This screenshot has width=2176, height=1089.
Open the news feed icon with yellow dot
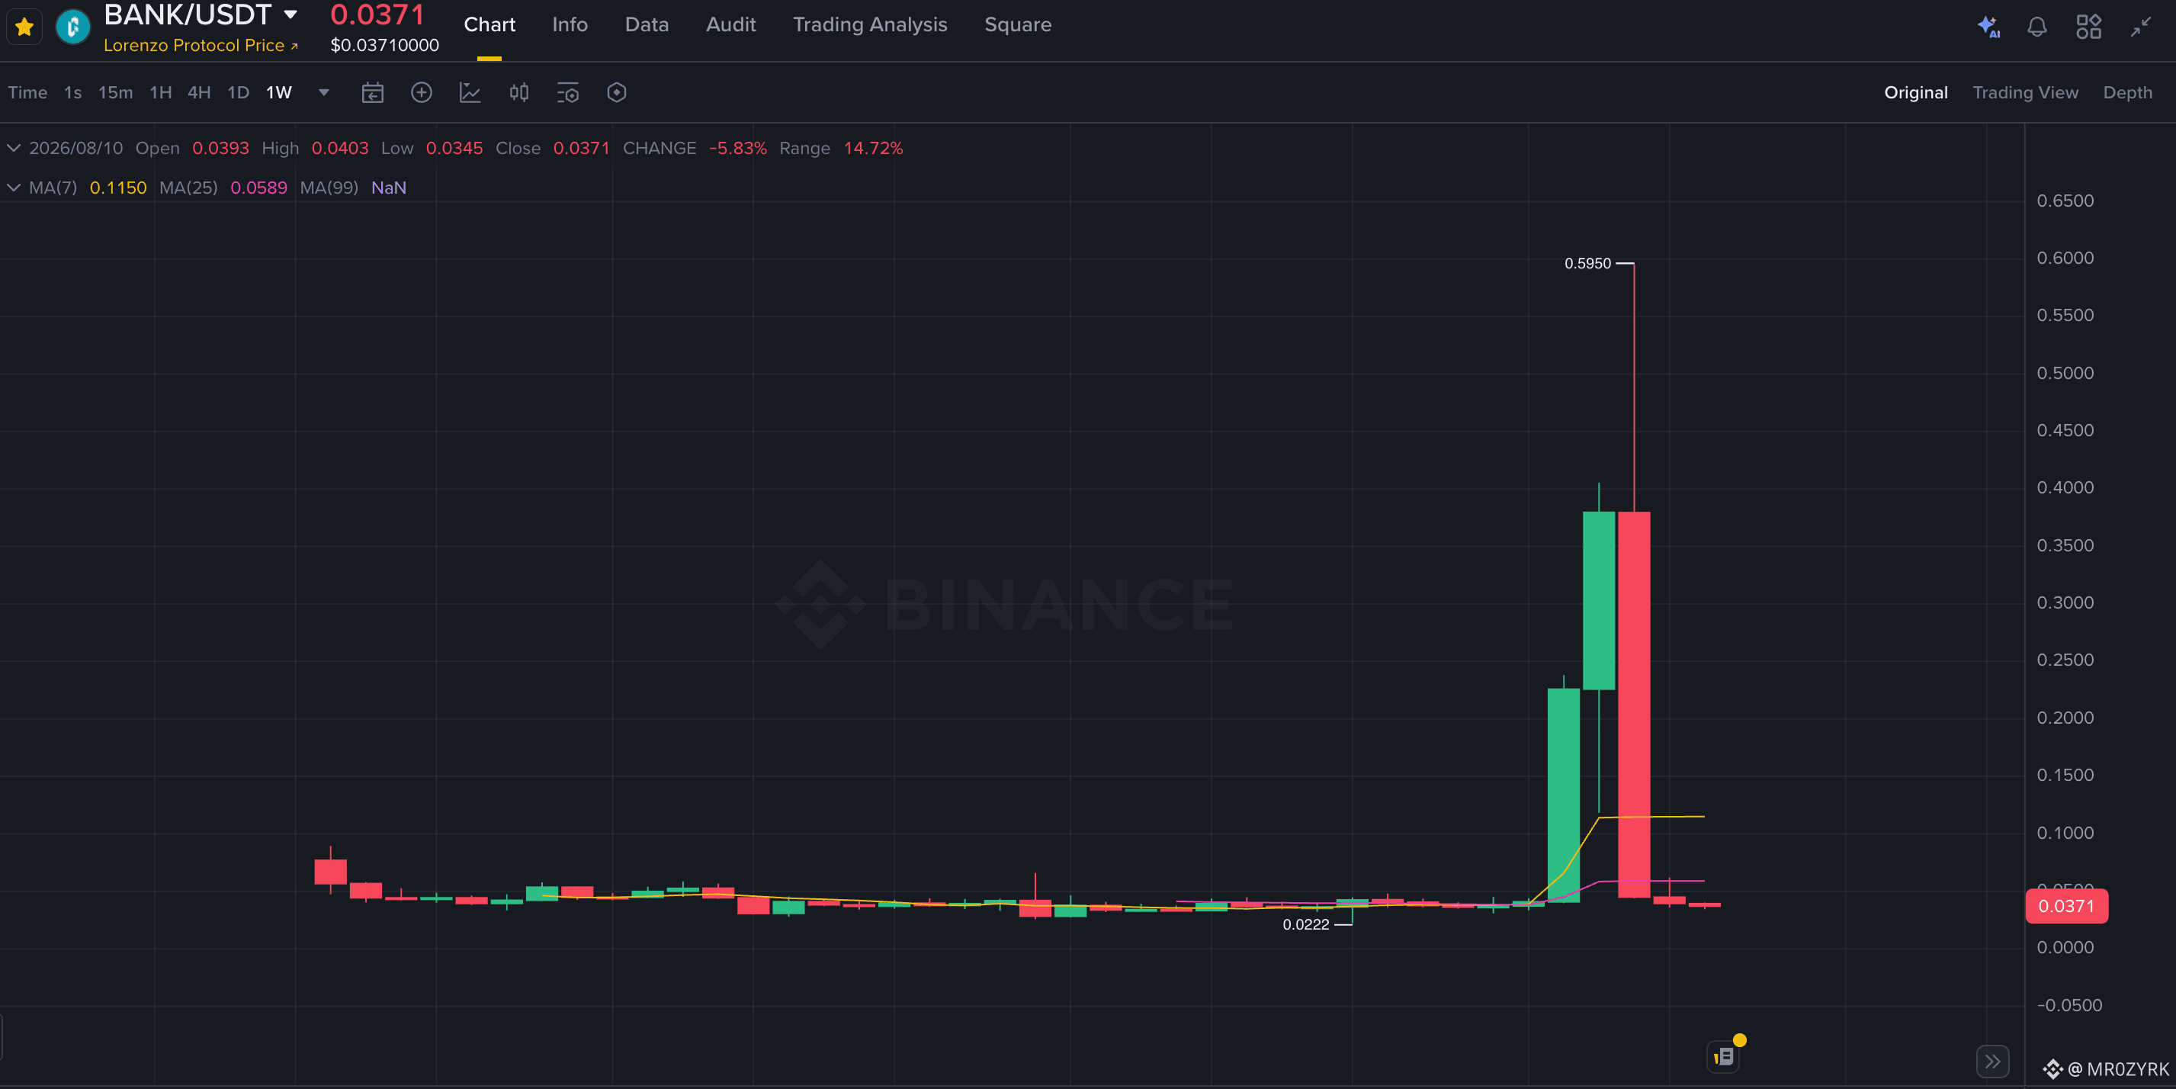click(1723, 1056)
